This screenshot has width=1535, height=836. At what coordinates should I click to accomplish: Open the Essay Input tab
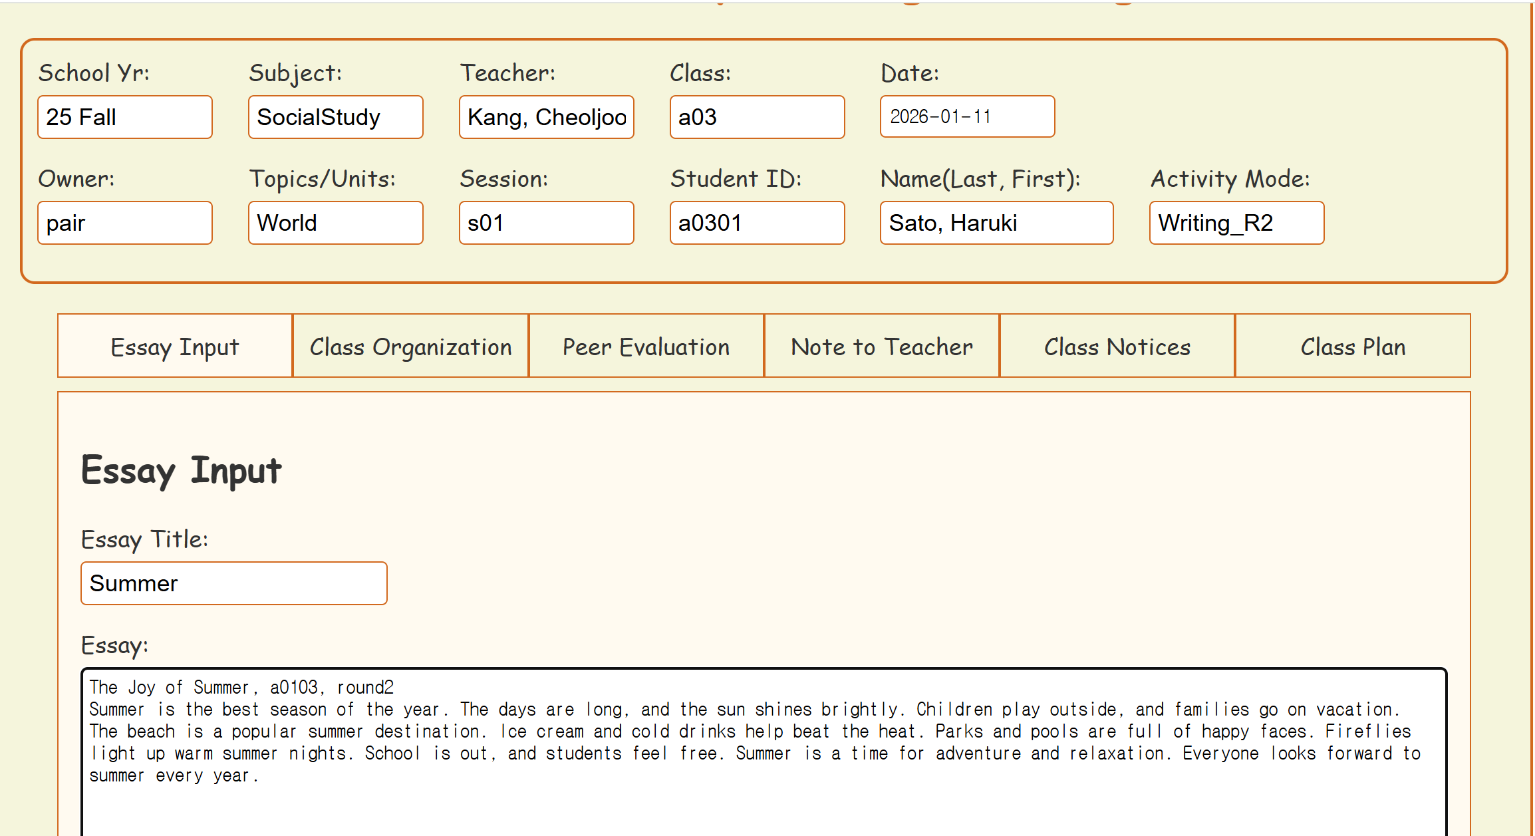175,346
